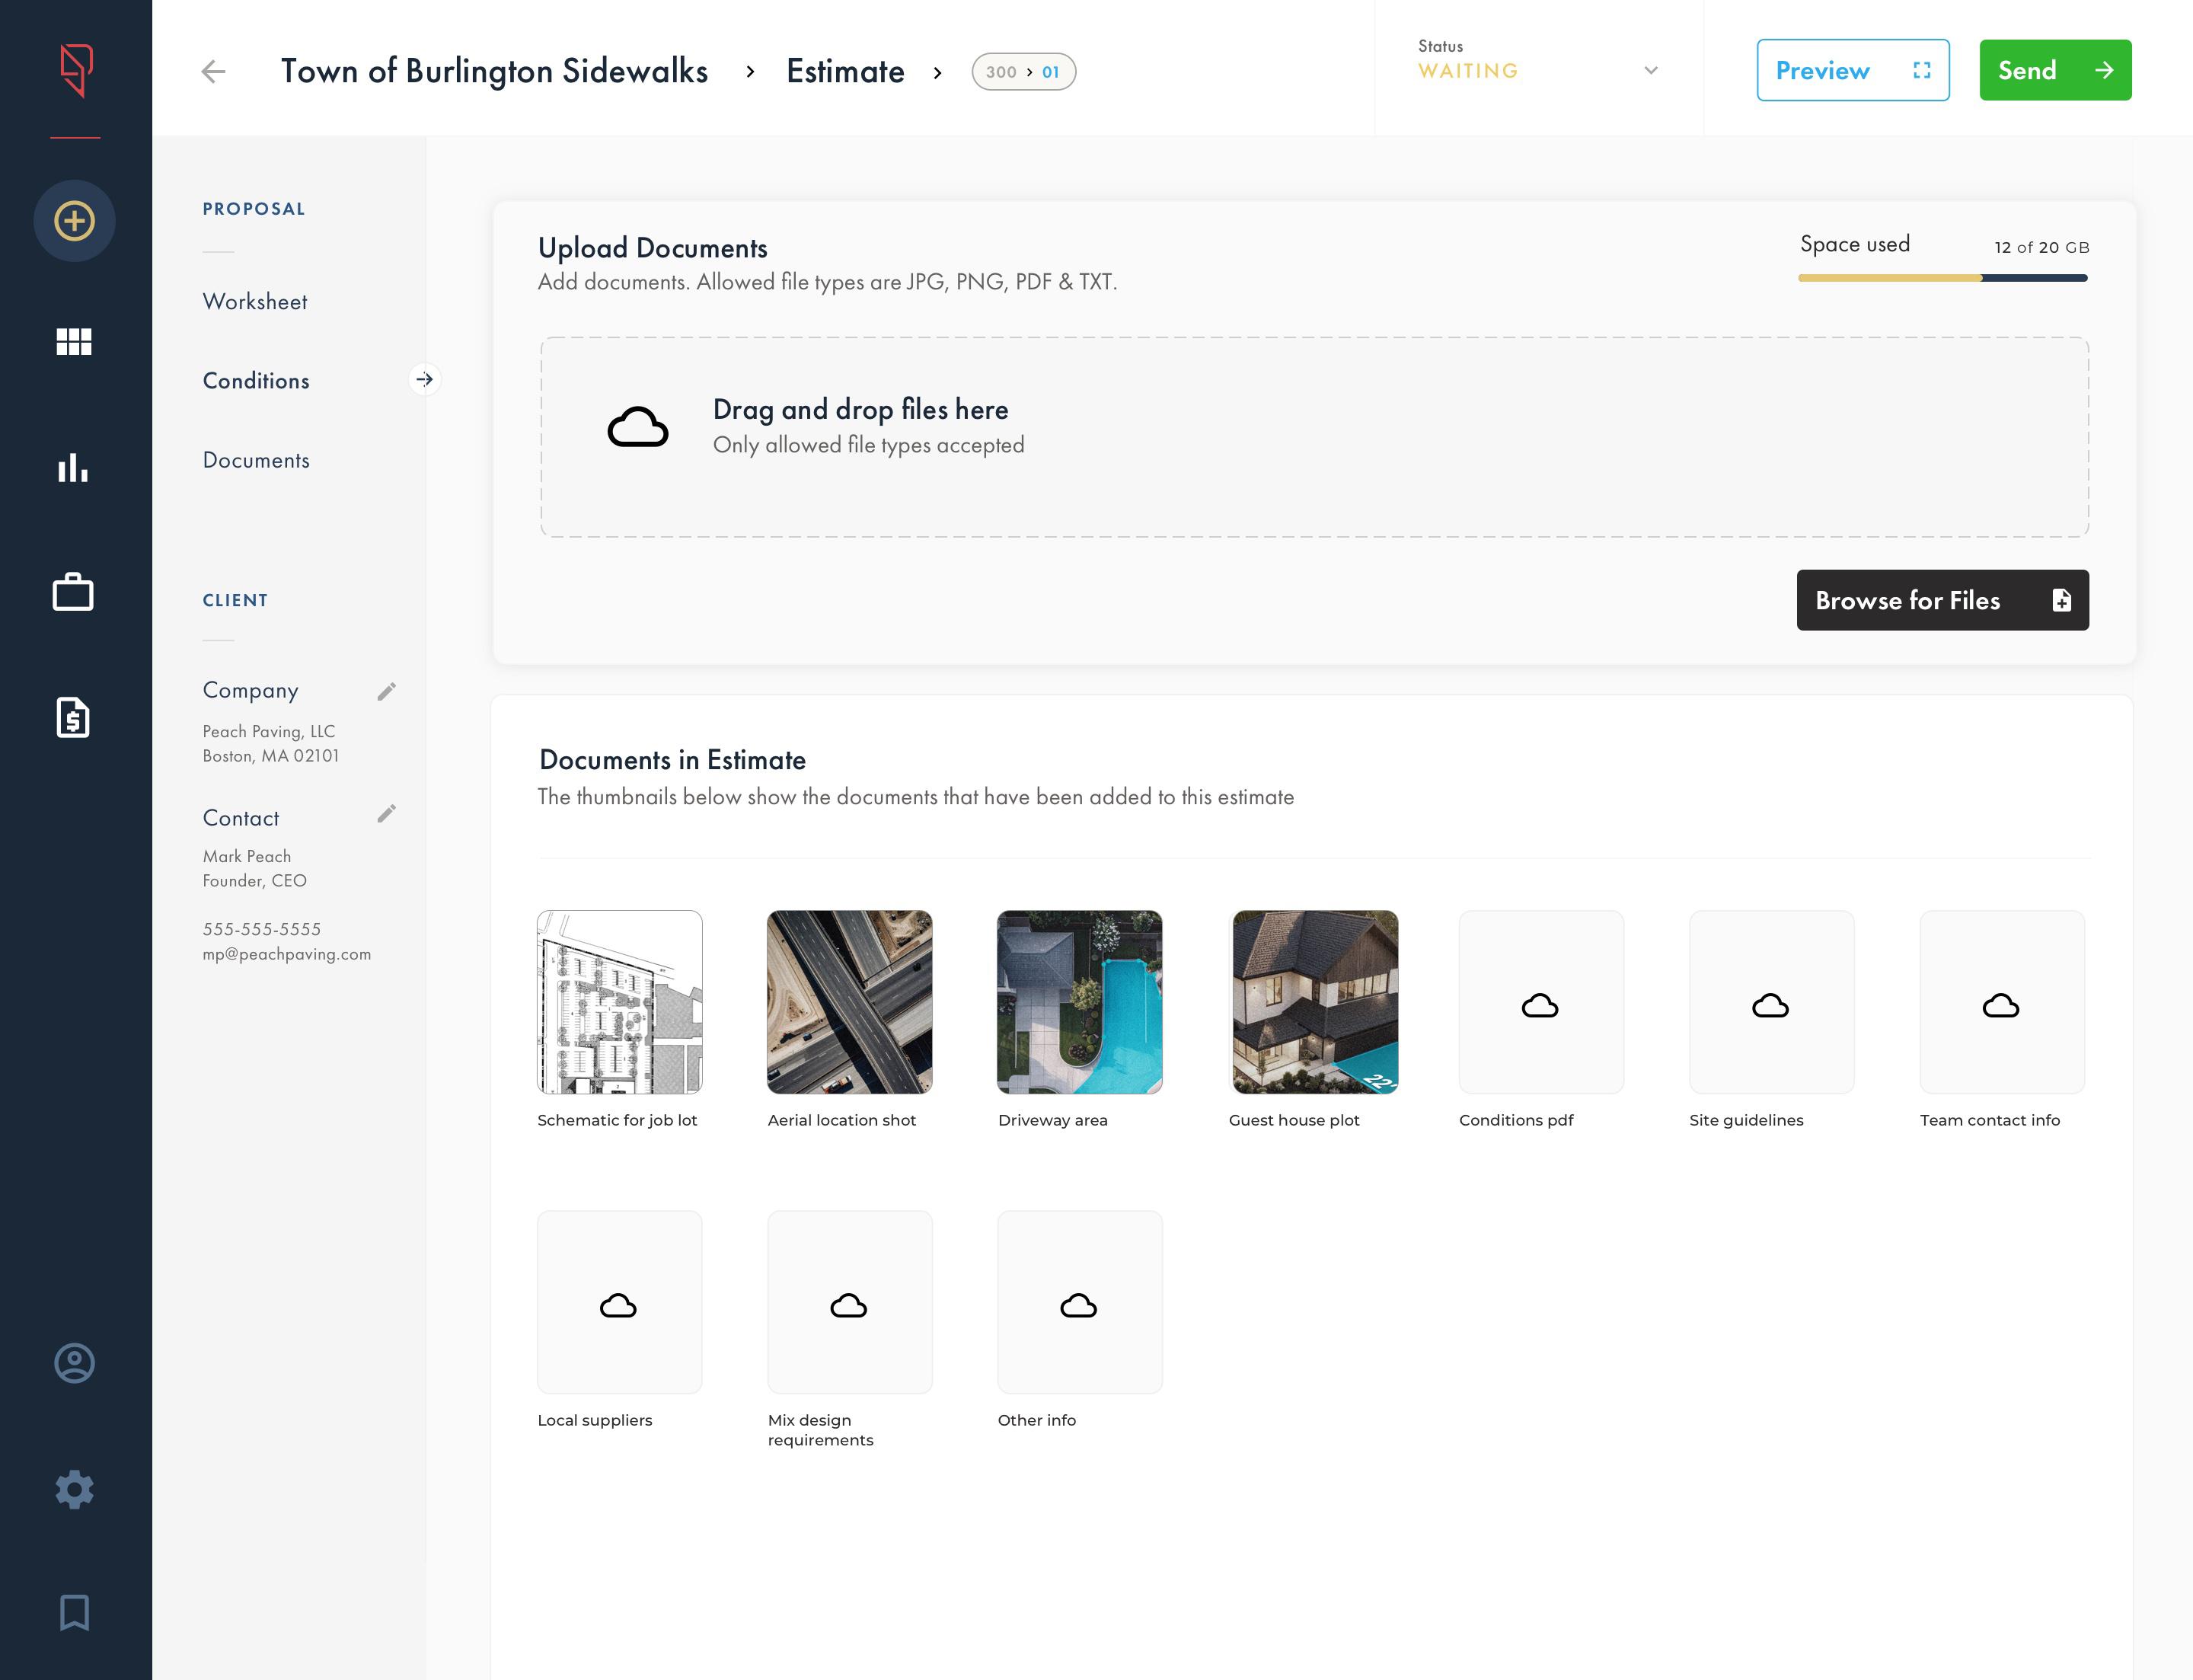Open the dollar invoice document icon
This screenshot has width=2193, height=1680.
[x=74, y=718]
